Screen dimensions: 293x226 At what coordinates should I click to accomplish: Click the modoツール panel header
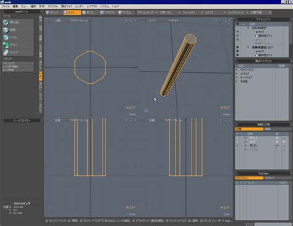[x=22, y=12]
